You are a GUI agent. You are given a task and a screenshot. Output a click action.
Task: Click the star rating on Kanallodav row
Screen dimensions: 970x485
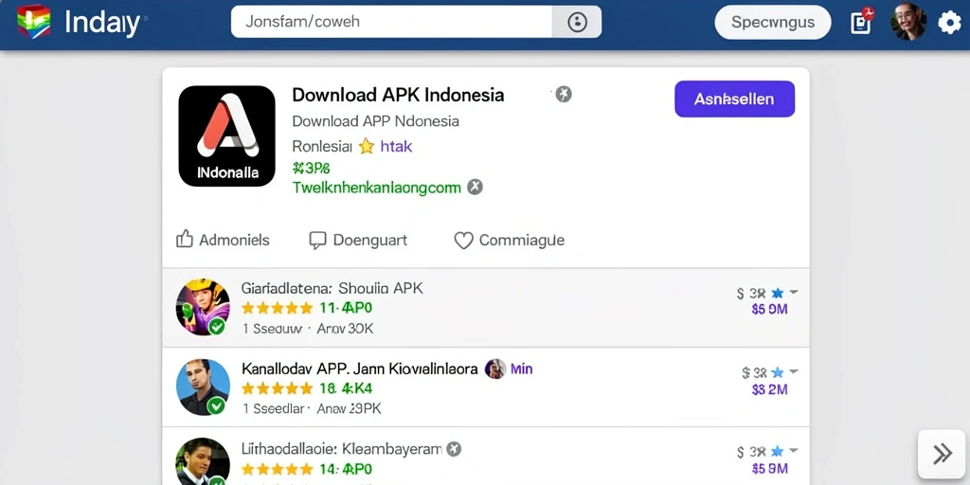click(x=278, y=388)
